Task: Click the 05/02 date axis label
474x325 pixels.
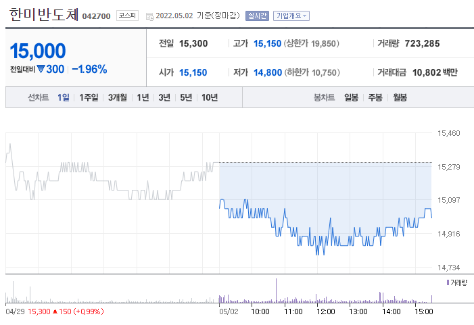Action: pyautogui.click(x=229, y=311)
